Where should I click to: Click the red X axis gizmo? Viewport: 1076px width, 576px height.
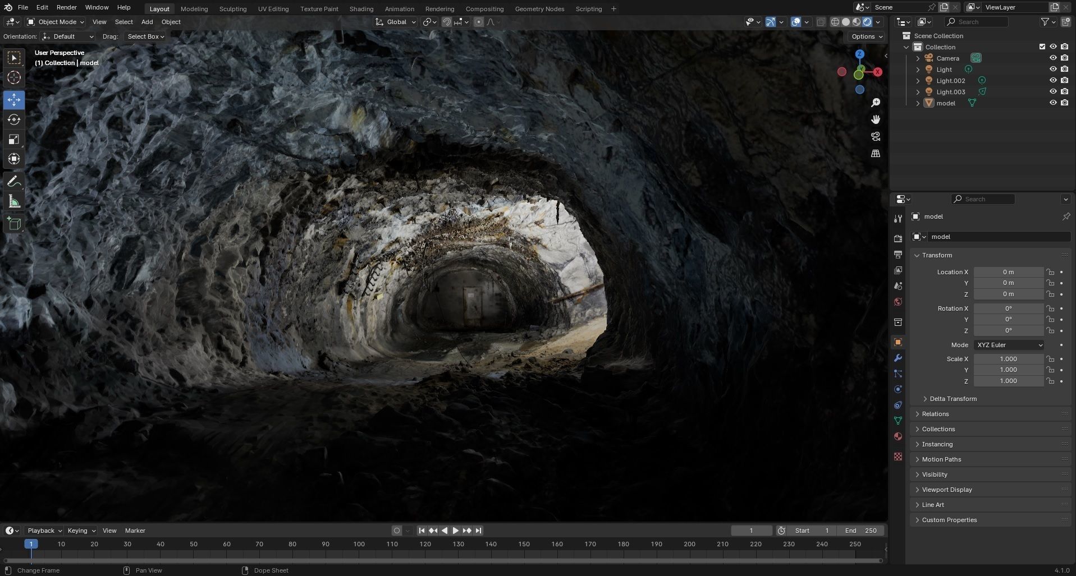click(878, 72)
